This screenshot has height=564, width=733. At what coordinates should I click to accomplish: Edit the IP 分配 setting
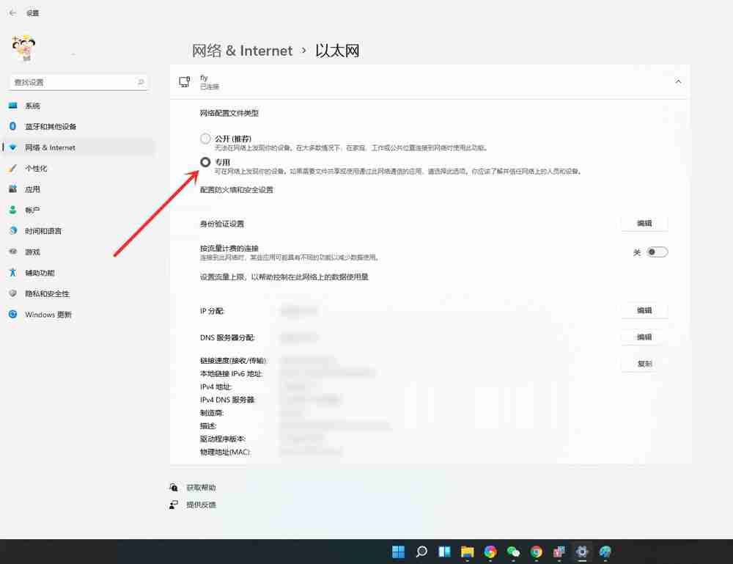pyautogui.click(x=644, y=310)
